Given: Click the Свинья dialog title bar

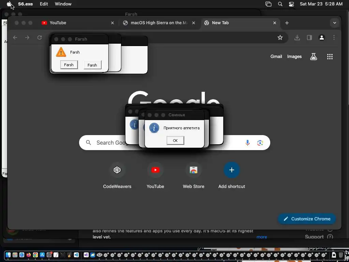Looking at the screenshot, I should point(174,115).
